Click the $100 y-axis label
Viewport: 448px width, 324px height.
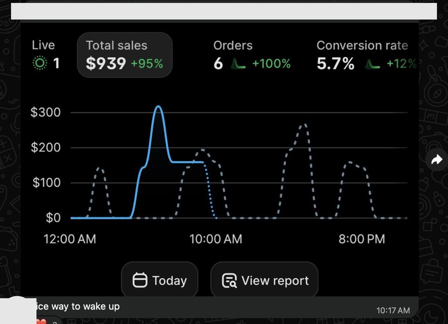(x=46, y=183)
